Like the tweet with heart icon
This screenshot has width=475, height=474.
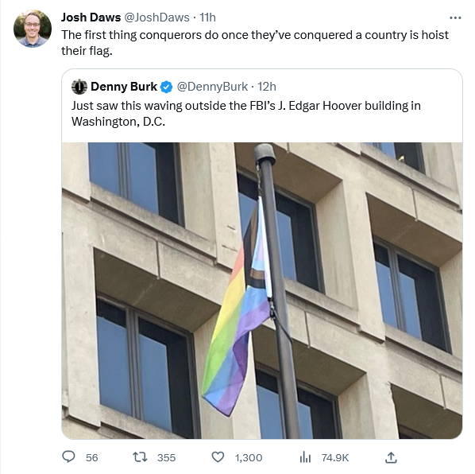point(218,457)
